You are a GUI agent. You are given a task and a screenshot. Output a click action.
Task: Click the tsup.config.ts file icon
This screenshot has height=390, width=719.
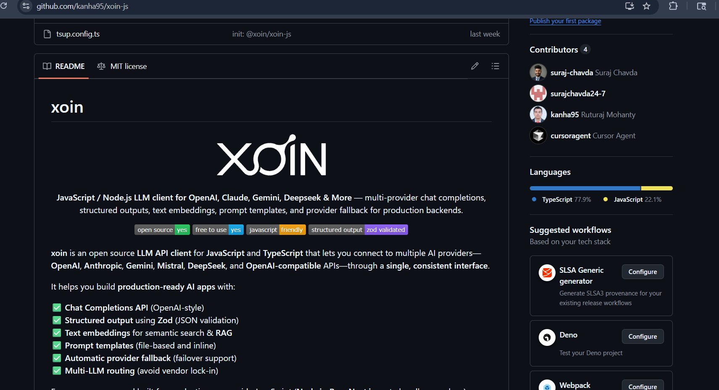[x=47, y=34]
